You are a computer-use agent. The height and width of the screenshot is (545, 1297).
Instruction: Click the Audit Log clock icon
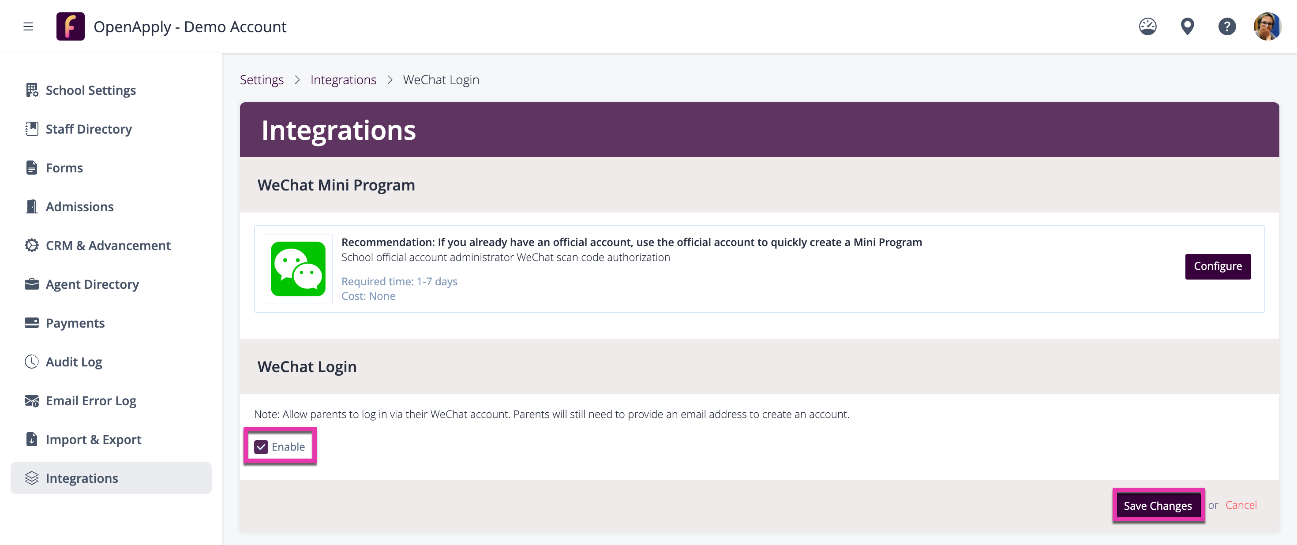tap(32, 362)
